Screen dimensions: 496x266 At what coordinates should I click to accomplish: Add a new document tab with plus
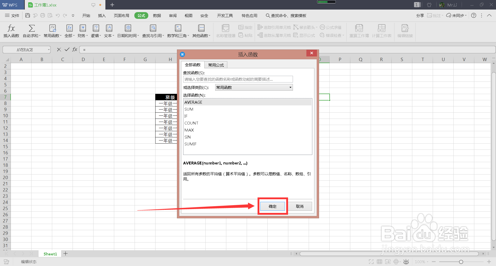pyautogui.click(x=112, y=5)
